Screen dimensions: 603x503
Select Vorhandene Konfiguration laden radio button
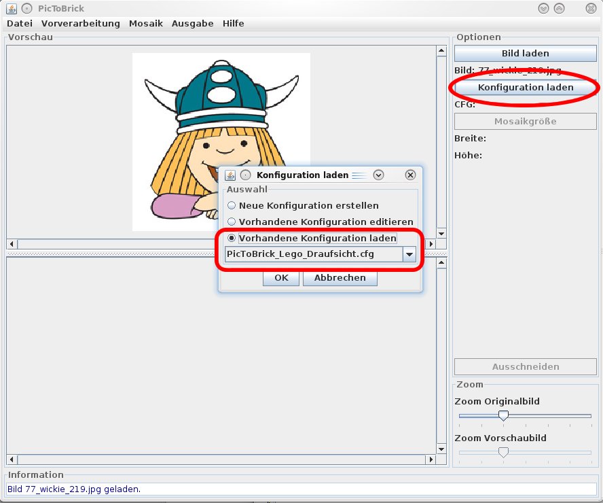[x=231, y=238]
